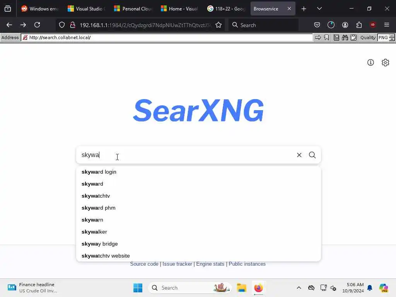Open the Public instances link
Image resolution: width=396 pixels, height=297 pixels.
click(x=247, y=264)
